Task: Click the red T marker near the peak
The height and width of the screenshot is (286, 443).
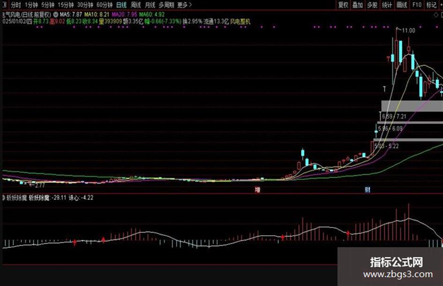Action: pos(389,59)
